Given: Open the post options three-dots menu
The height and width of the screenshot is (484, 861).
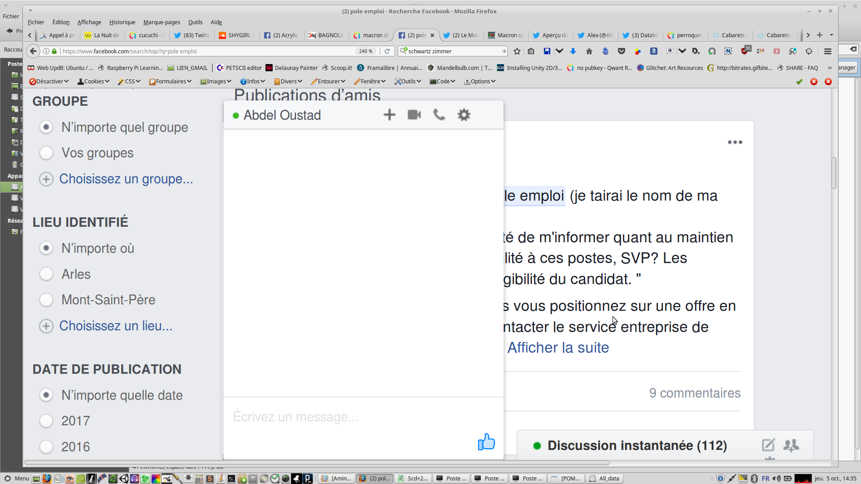Looking at the screenshot, I should coord(735,142).
